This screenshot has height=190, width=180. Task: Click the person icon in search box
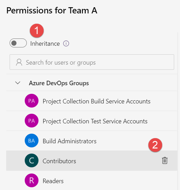19,62
